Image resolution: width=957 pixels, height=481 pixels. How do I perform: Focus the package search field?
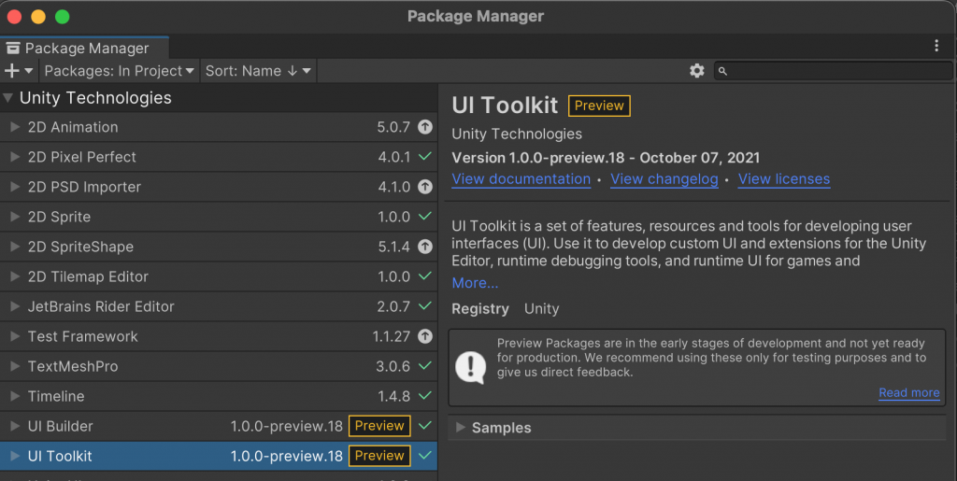(833, 71)
